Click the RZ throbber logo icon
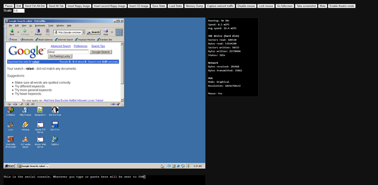The image size is (378, 185). click(119, 32)
